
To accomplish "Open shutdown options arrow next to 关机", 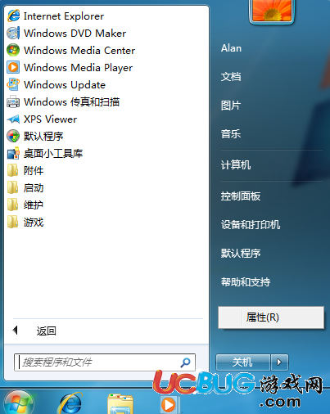I will click(279, 362).
